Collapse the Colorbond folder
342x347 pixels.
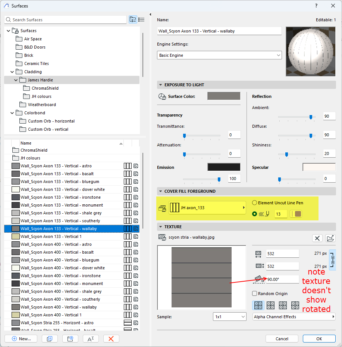pos(12,113)
